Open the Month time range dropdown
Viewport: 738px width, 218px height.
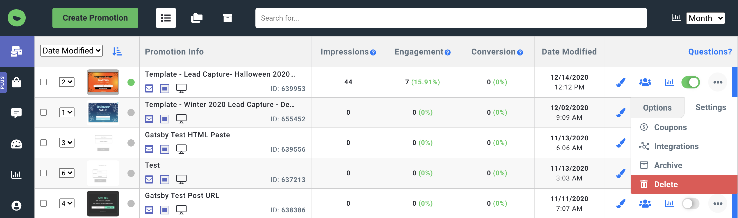(x=705, y=18)
